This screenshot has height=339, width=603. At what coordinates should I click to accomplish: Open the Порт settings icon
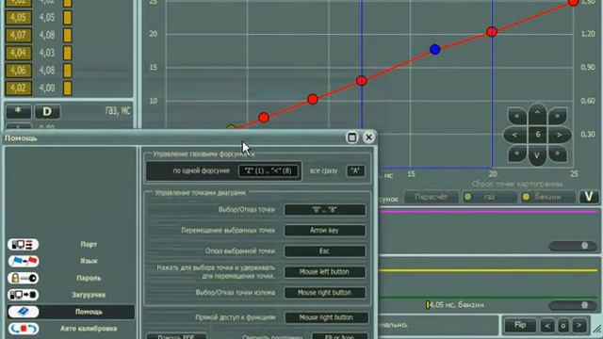click(23, 245)
